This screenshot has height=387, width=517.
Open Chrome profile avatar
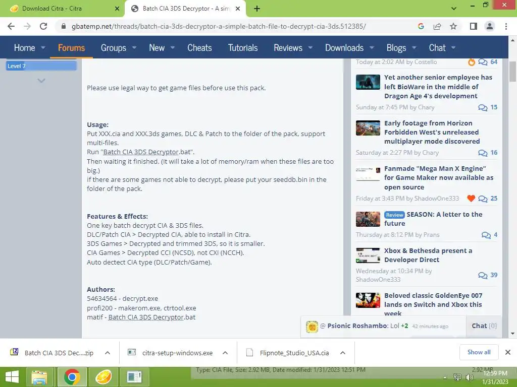pos(490,26)
